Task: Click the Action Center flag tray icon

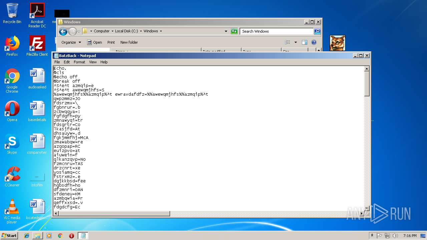Action: (379, 236)
